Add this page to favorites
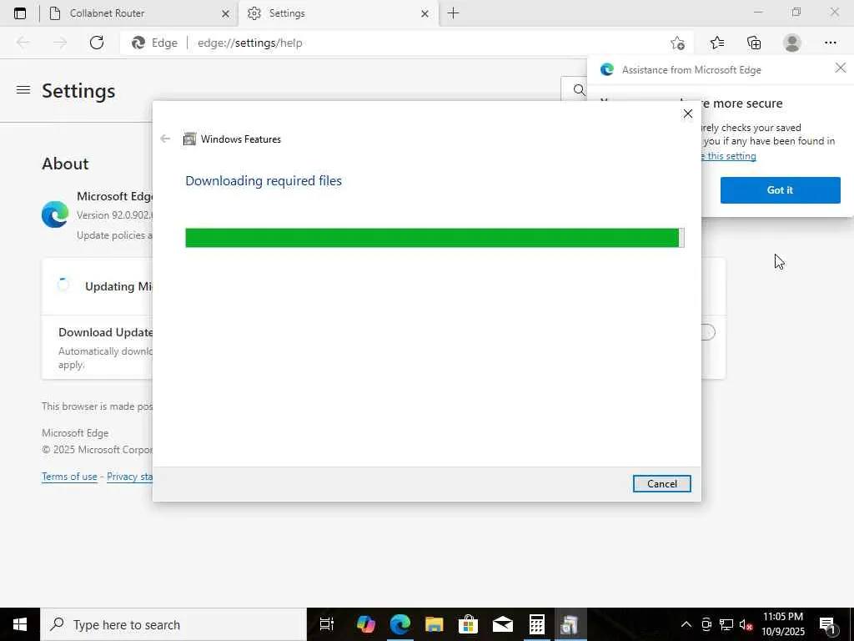Viewport: 854px width, 641px height. (x=677, y=43)
